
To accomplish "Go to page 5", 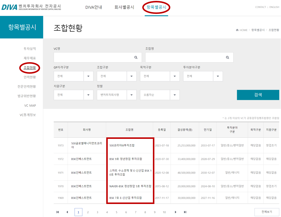I will coord(117,212).
